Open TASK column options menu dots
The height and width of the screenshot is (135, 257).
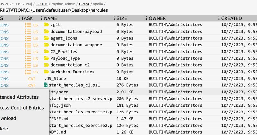(x=19, y=18)
